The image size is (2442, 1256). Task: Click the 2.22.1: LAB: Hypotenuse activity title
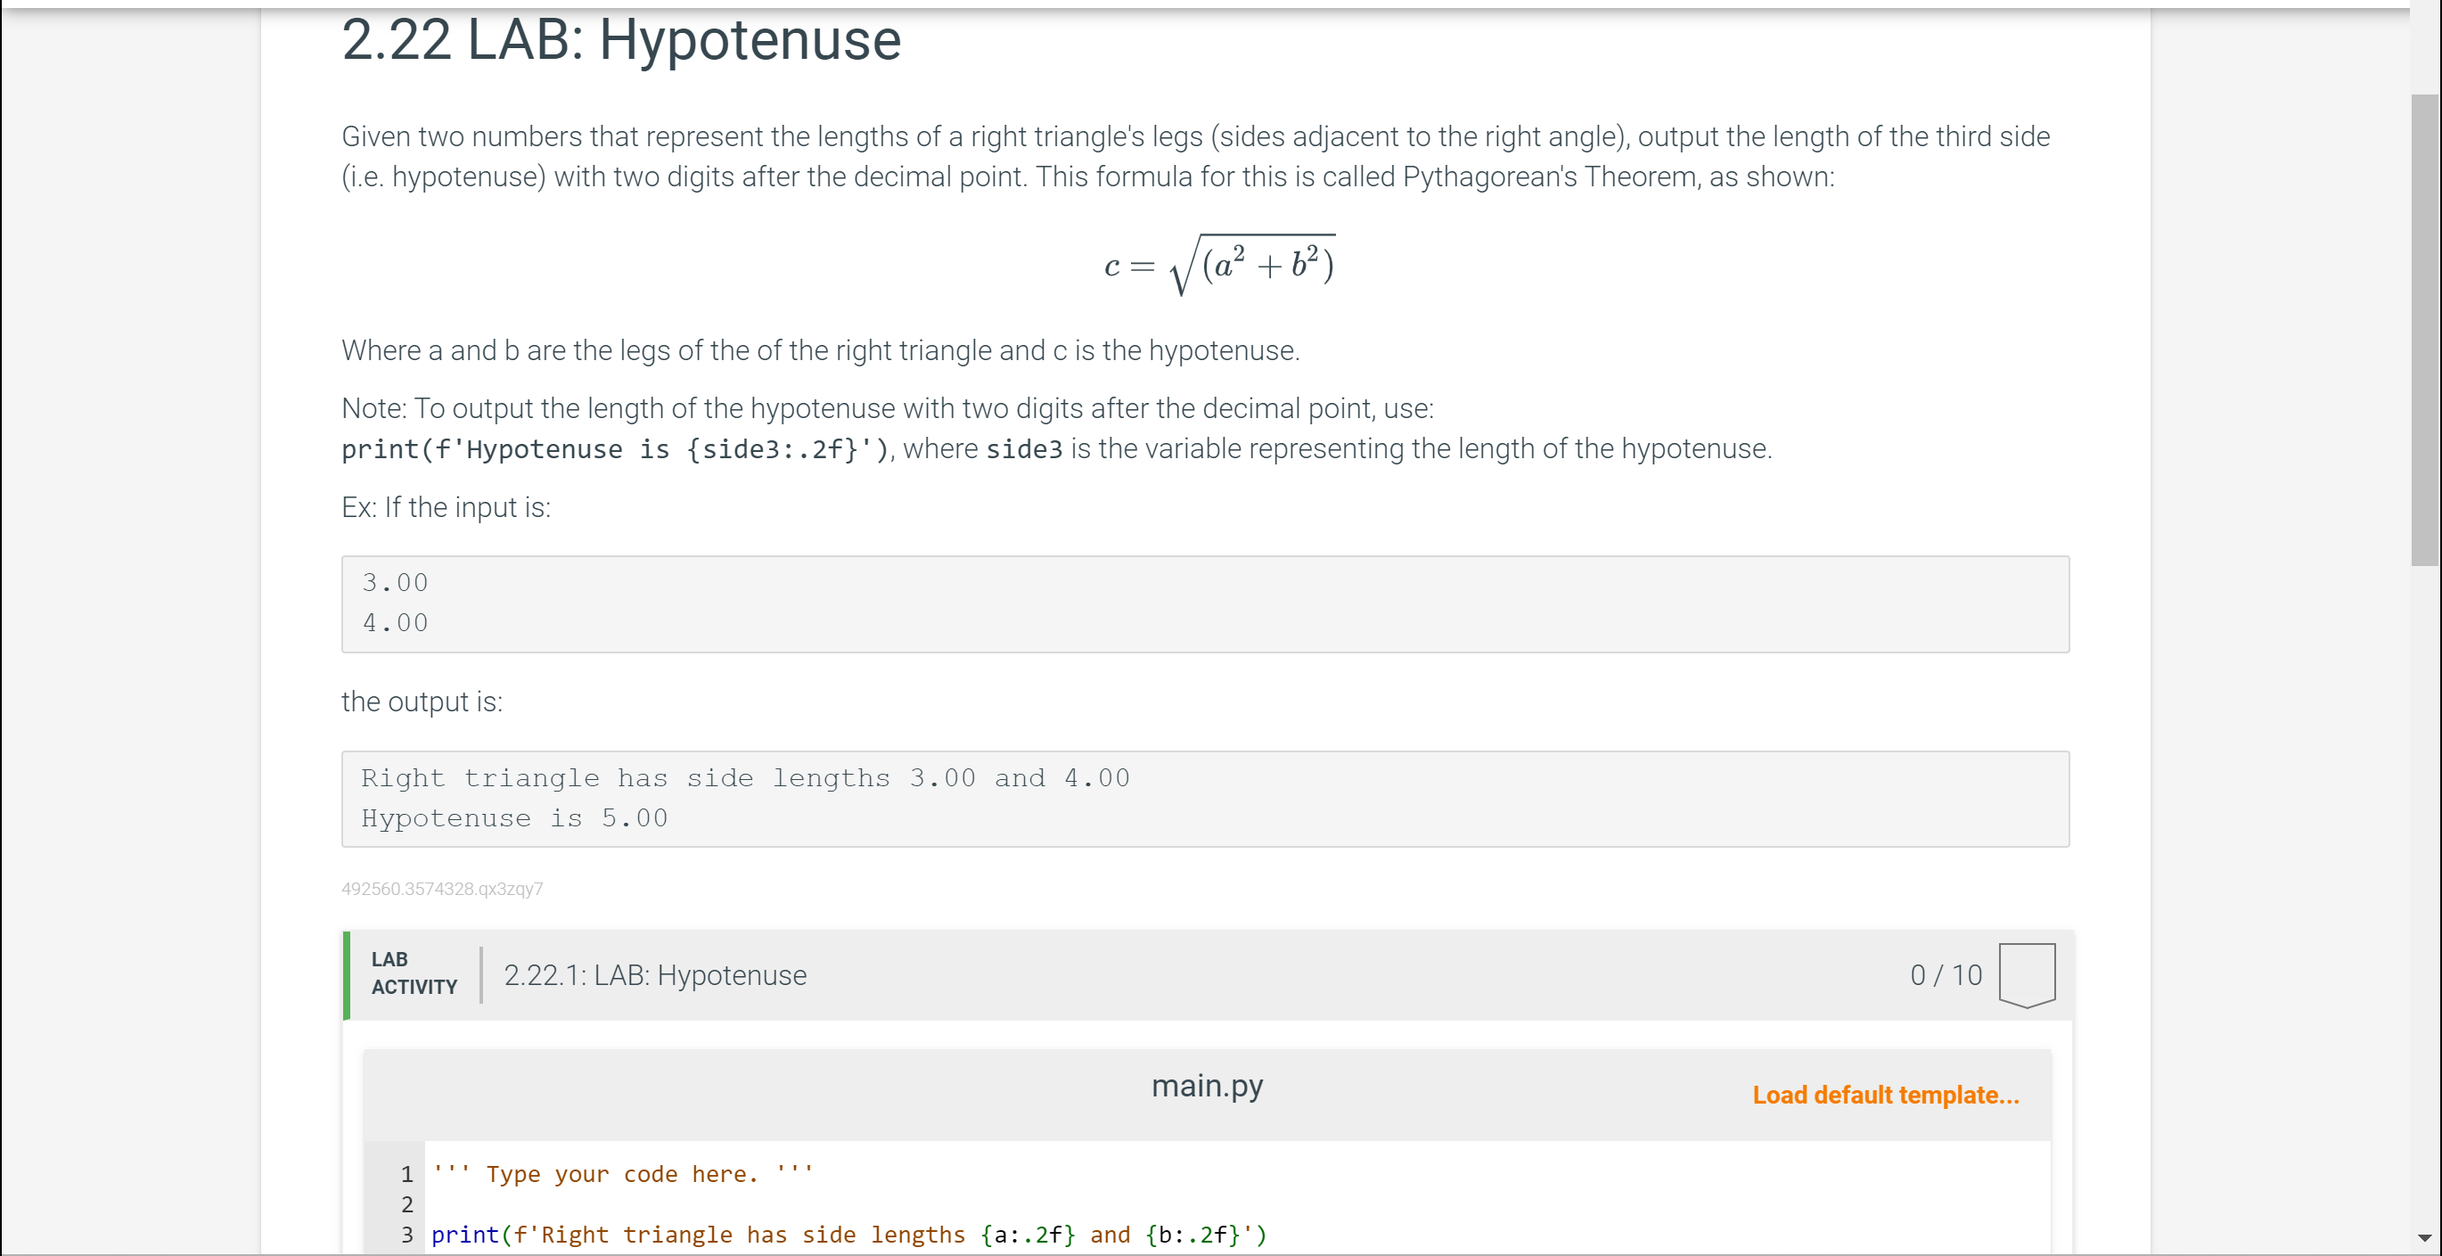click(x=654, y=974)
